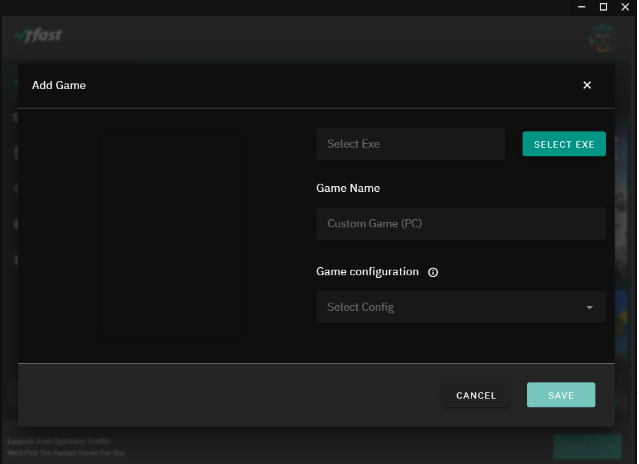Save the new game entry

[x=561, y=395]
